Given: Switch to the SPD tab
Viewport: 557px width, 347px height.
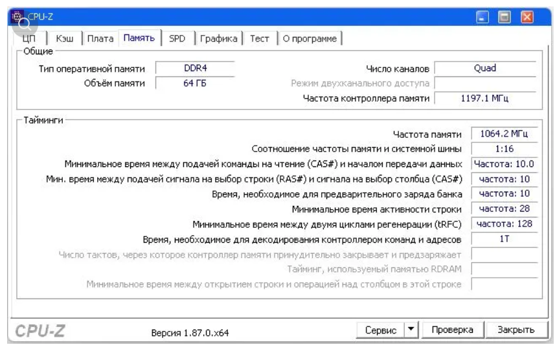Looking at the screenshot, I should 177,38.
